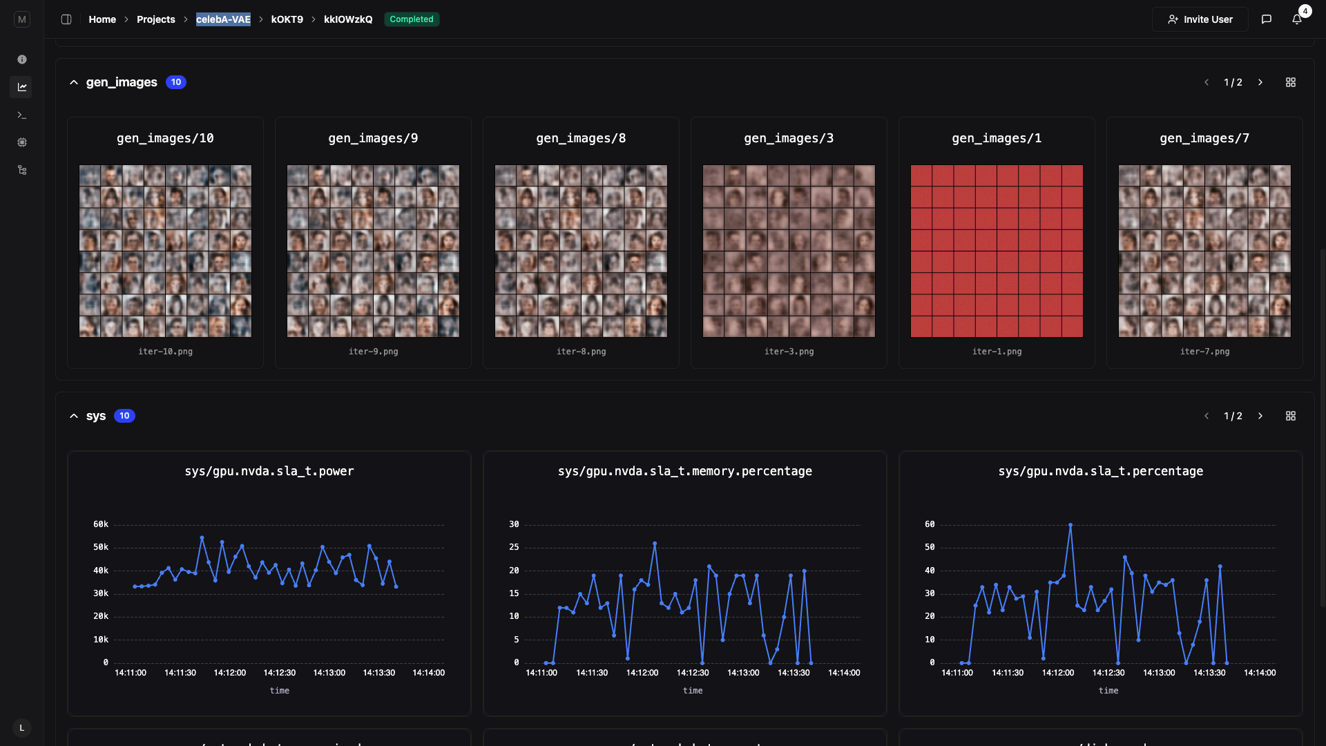This screenshot has width=1326, height=746.
Task: Open the terminal logs sidebar icon
Action: [22, 115]
